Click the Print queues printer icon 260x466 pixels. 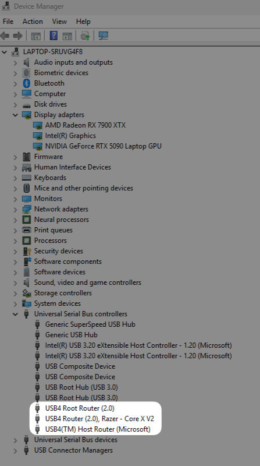coord(26,230)
